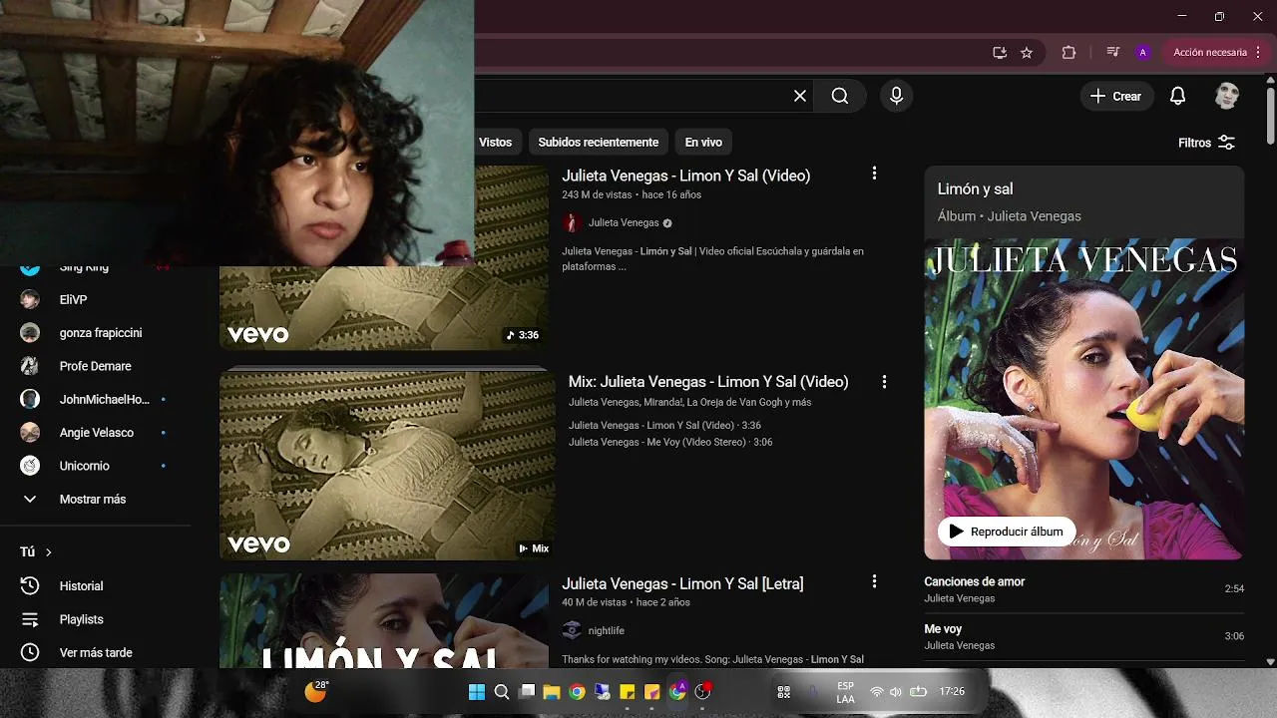Open the Angie Velasco subscription
The image size is (1277, 718).
96,432
